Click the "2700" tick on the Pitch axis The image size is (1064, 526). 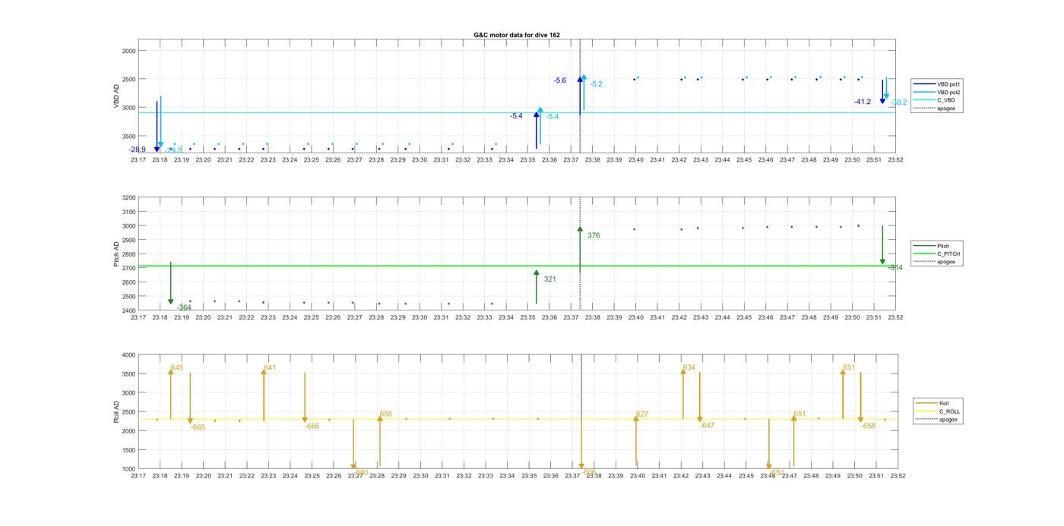click(128, 269)
